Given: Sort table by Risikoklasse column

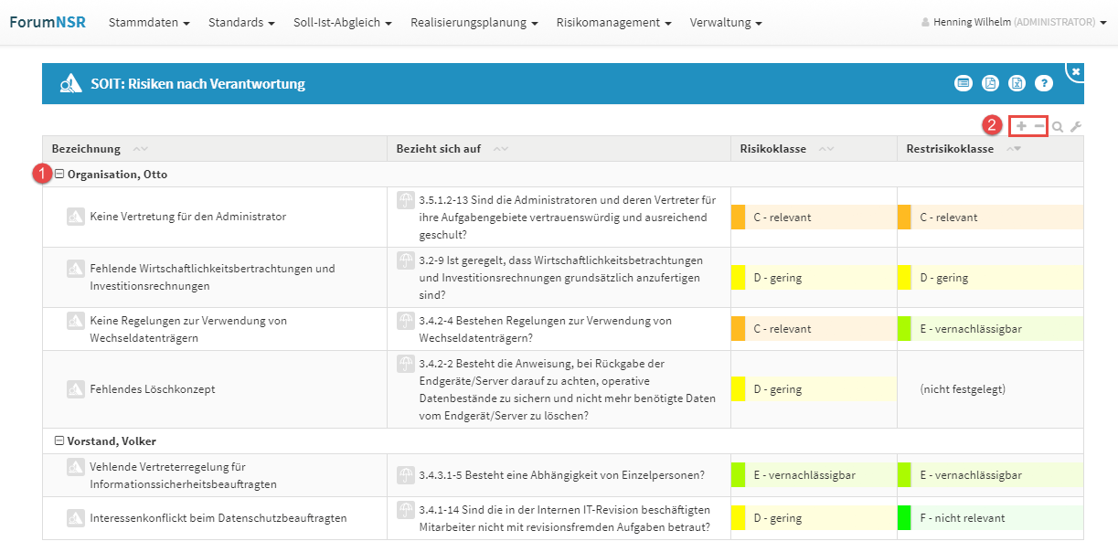Looking at the screenshot, I should pyautogui.click(x=772, y=149).
